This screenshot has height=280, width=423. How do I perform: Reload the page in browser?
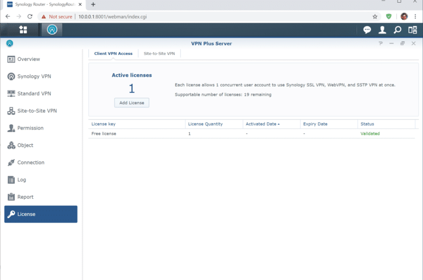pyautogui.click(x=30, y=16)
